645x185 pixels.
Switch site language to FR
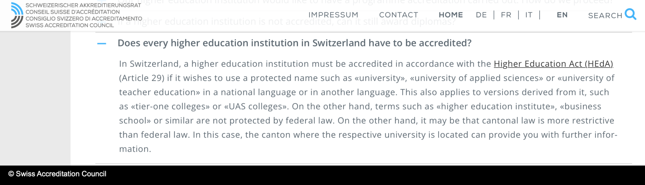pos(506,15)
